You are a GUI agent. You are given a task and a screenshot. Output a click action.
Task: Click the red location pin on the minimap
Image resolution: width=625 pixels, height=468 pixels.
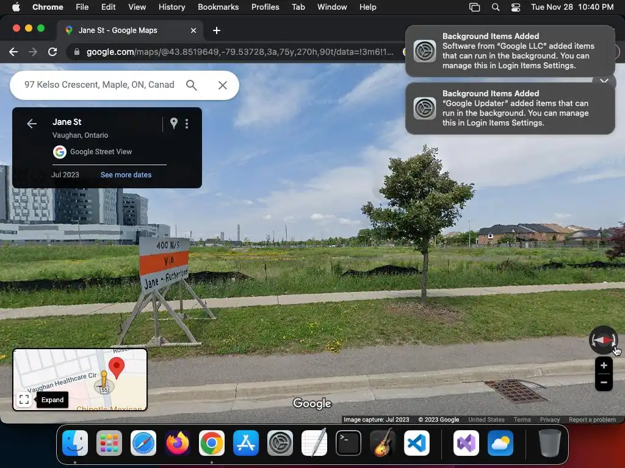click(117, 367)
